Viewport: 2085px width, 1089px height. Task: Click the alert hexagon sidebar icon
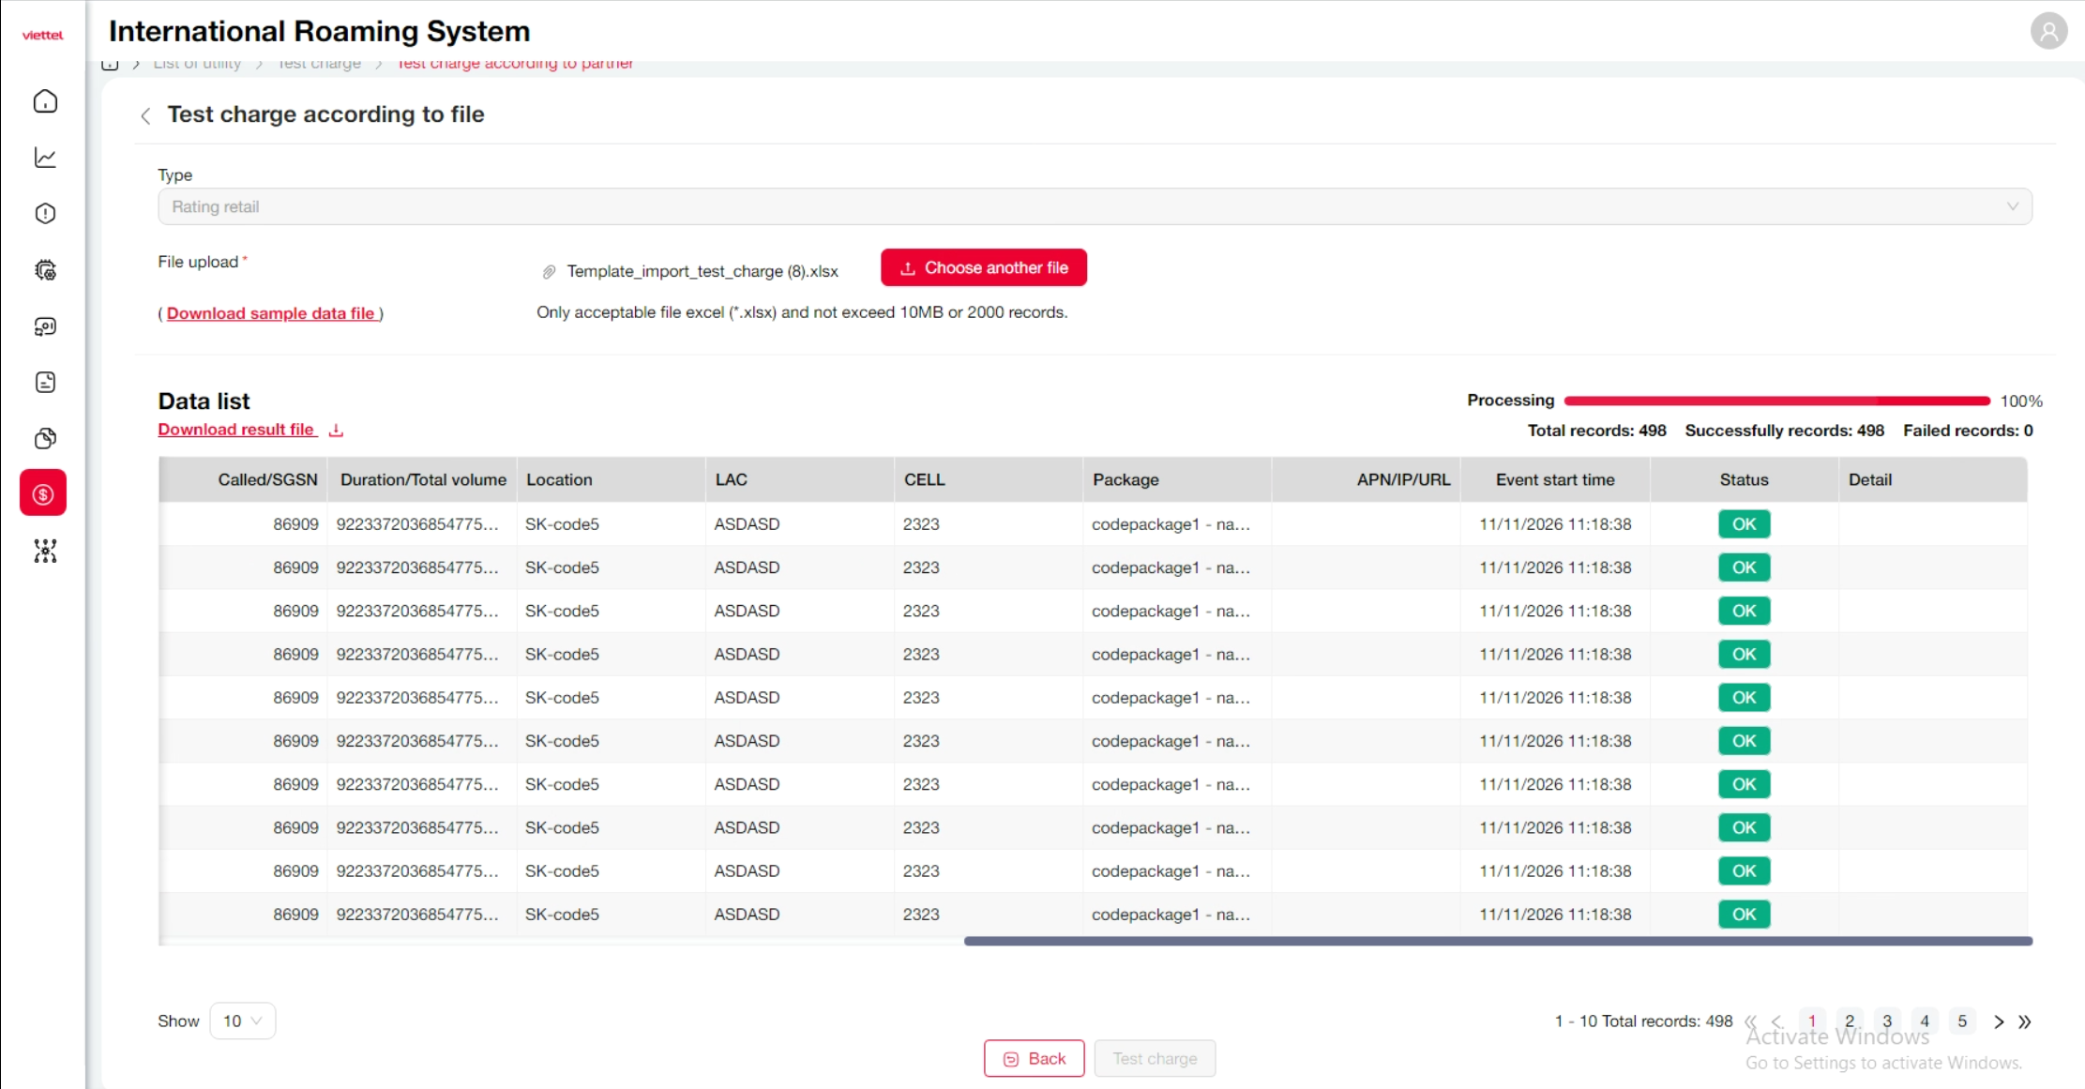[x=45, y=214]
